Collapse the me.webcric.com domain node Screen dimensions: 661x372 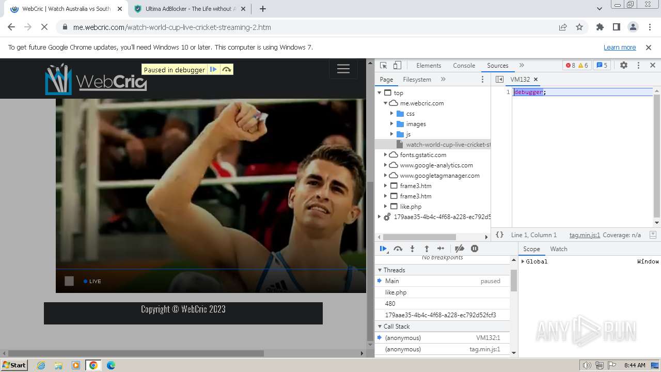click(x=386, y=103)
